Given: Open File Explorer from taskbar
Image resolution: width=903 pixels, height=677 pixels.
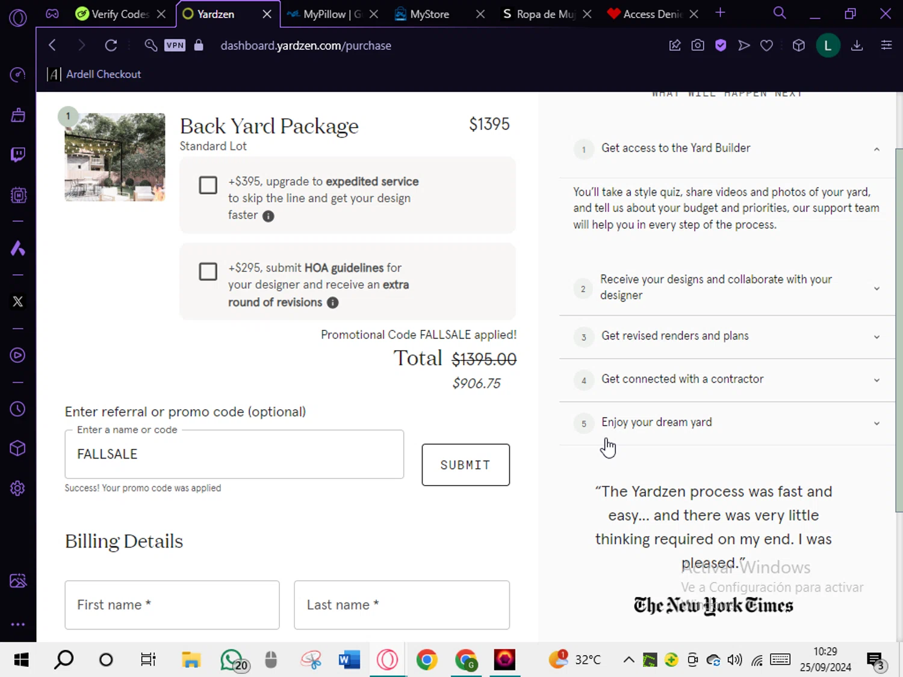Looking at the screenshot, I should (x=191, y=660).
